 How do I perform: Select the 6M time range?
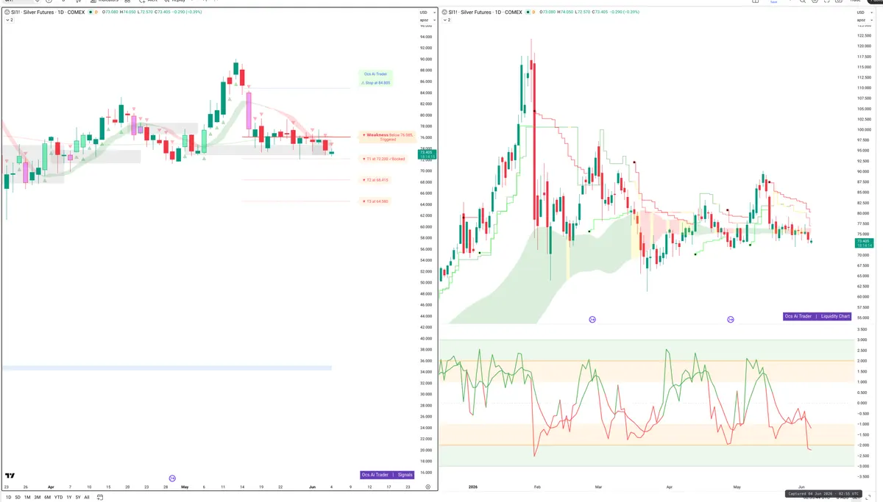(47, 498)
